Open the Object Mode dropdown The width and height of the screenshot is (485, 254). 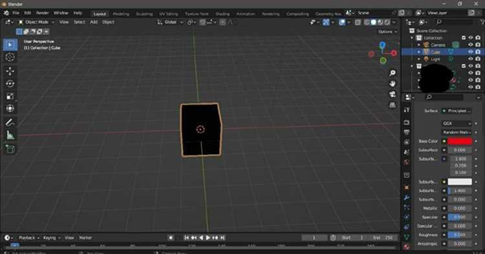pyautogui.click(x=36, y=22)
